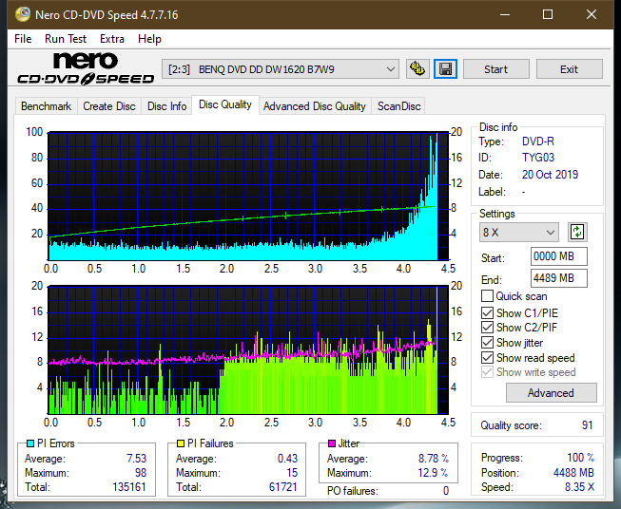Click the disc date 20 Oct 2019
This screenshot has height=509, width=621.
[550, 175]
